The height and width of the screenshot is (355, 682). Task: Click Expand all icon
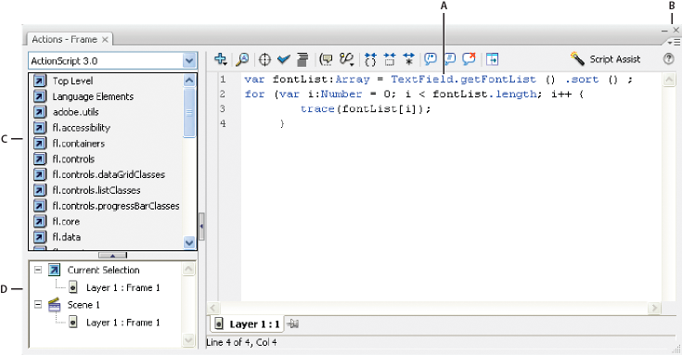(x=408, y=59)
